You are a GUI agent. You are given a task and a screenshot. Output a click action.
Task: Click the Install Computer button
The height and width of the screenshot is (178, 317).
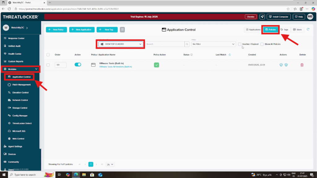(279, 17)
